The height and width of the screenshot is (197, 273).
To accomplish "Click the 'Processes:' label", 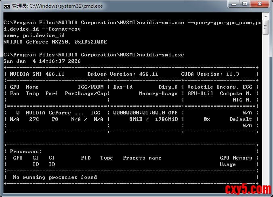I will point(26,151).
